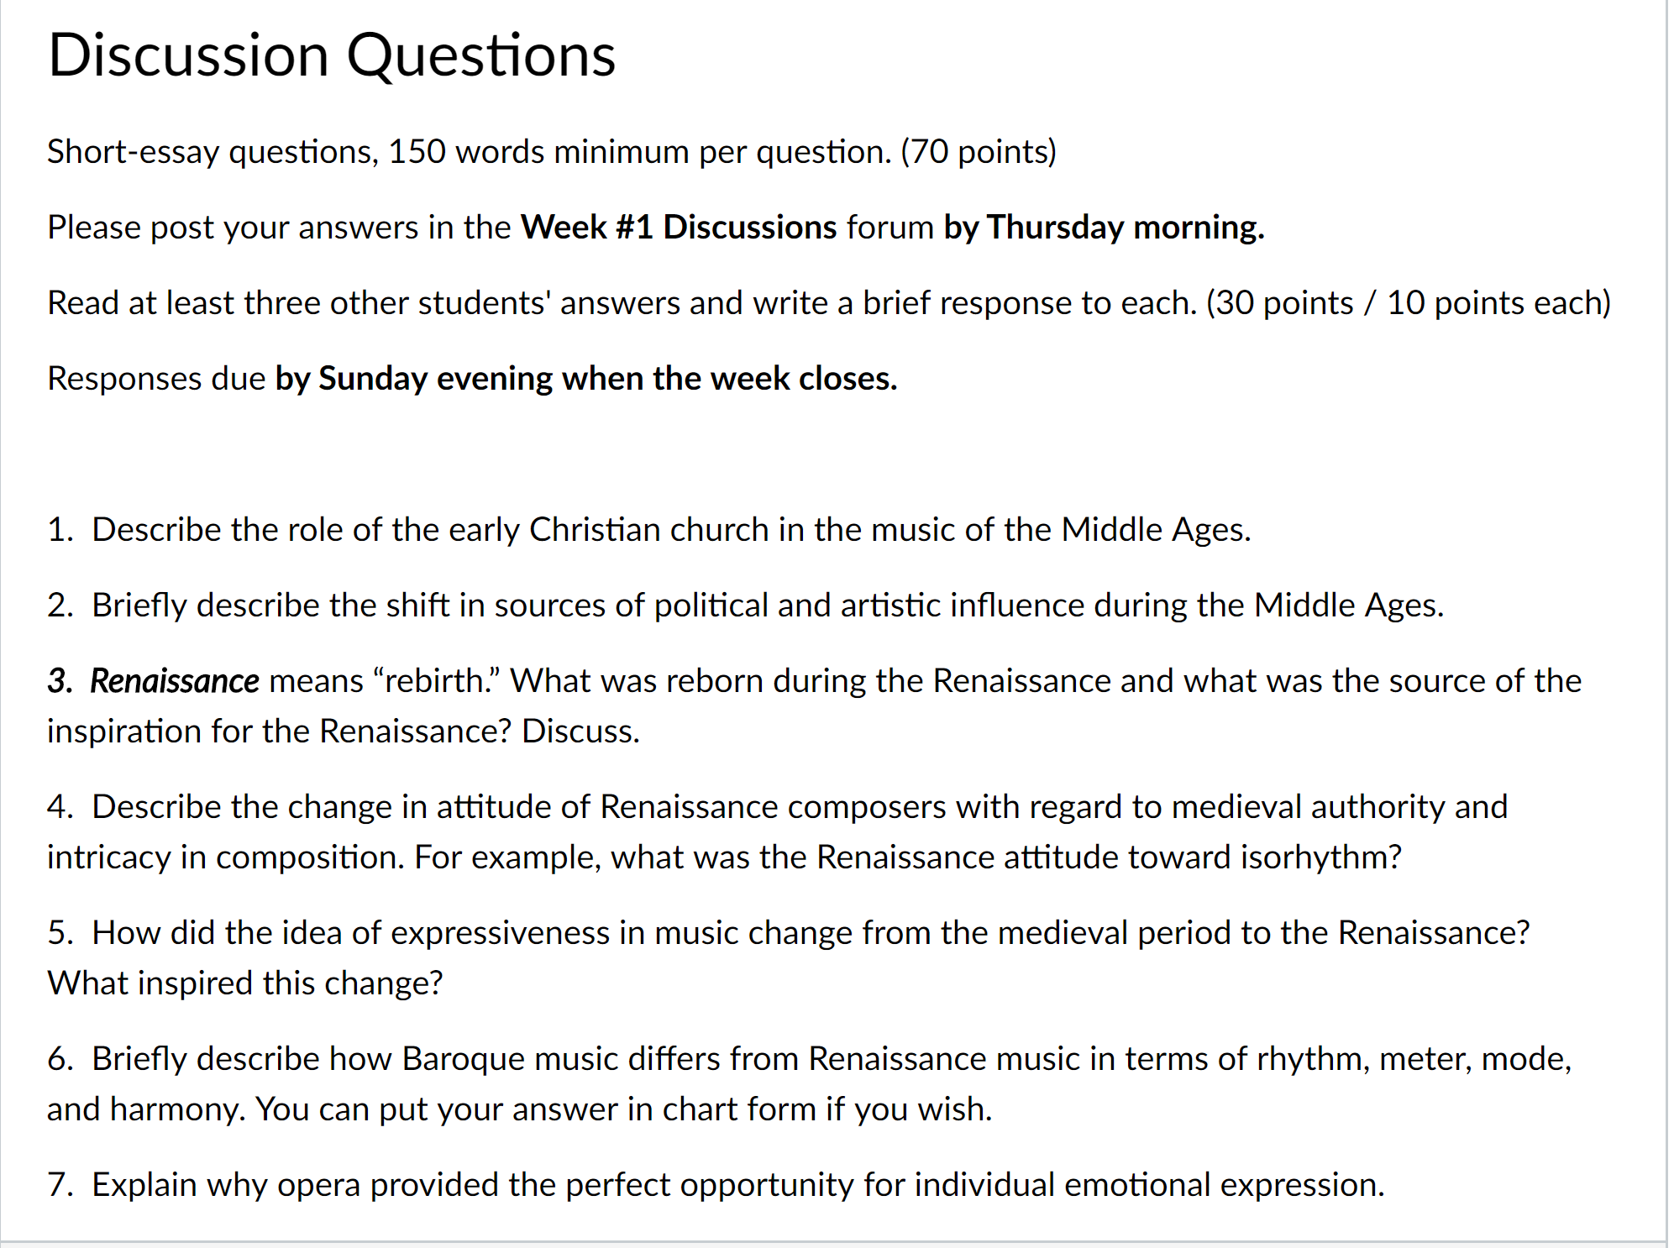Click the 'by Thursday morning' deadline text
Image resolution: width=1674 pixels, height=1248 pixels.
[x=1104, y=228]
